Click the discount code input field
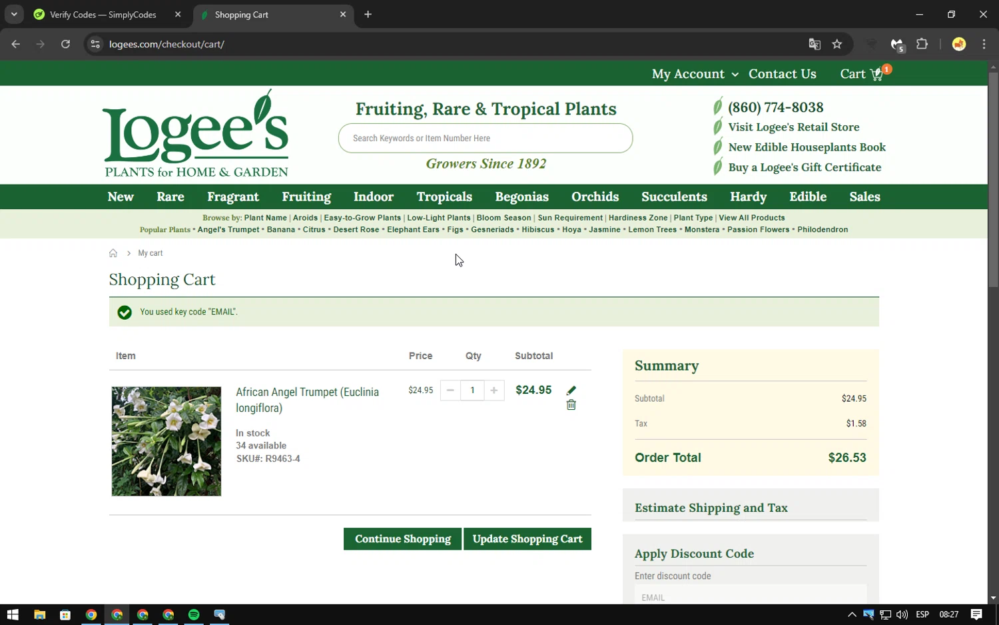The width and height of the screenshot is (999, 625). tap(751, 595)
